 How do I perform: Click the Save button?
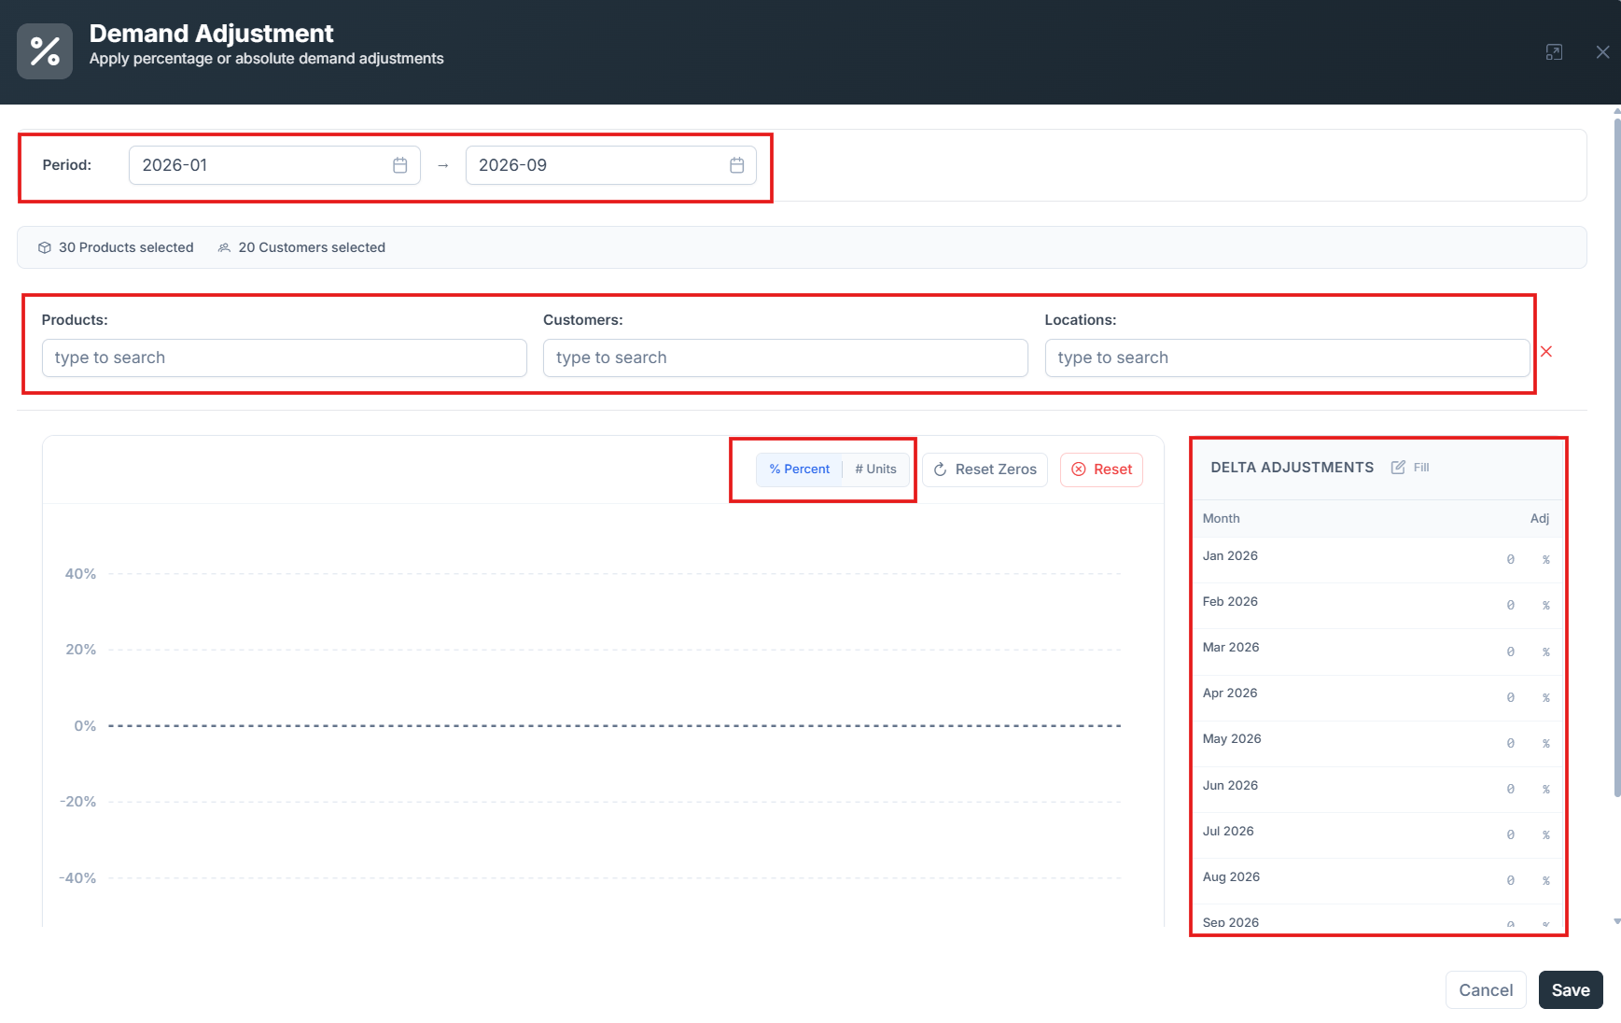1571,990
